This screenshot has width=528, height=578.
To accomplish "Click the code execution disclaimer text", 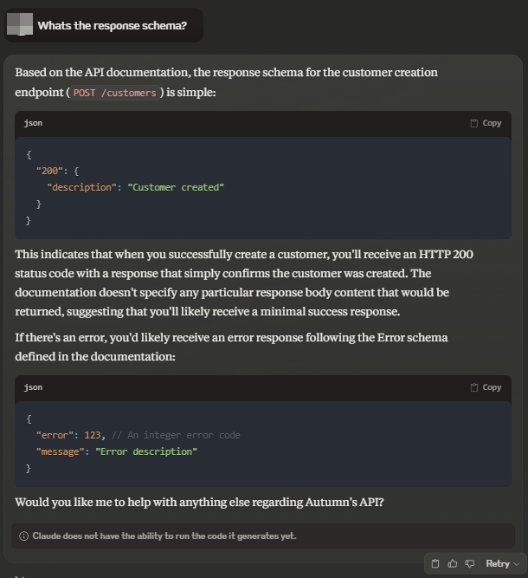I will pos(164,536).
